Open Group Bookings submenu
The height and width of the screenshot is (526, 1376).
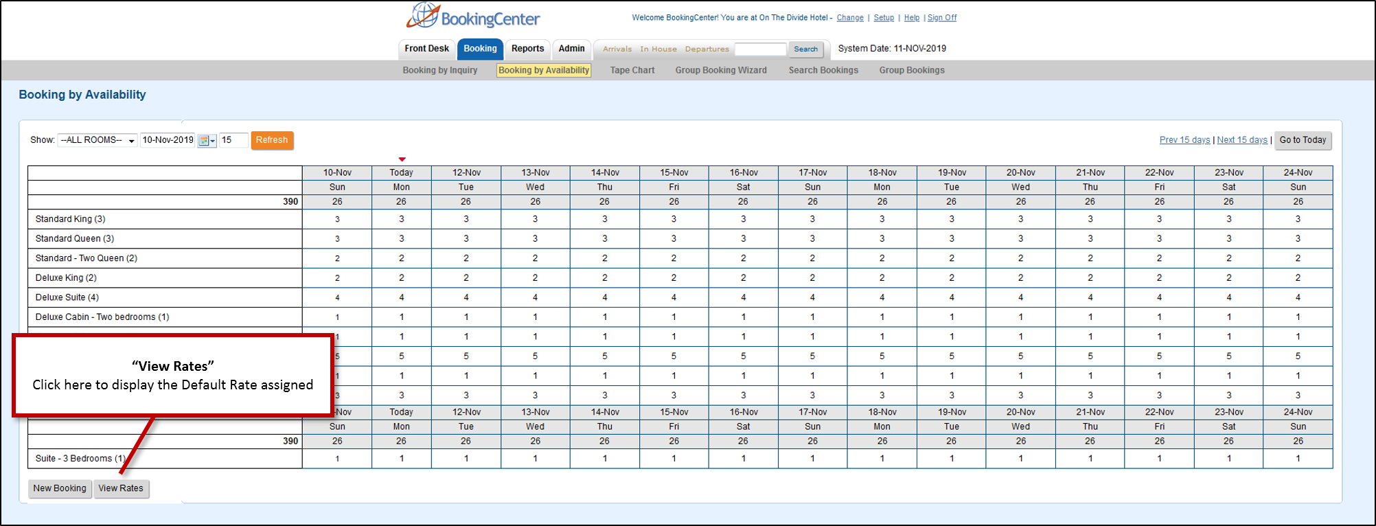pyautogui.click(x=912, y=70)
